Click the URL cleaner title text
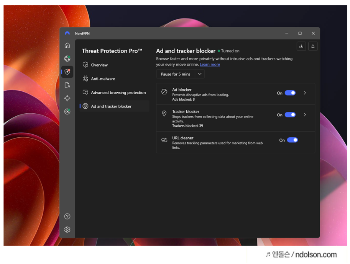Screen dimensions: 350x264 pos(182,138)
